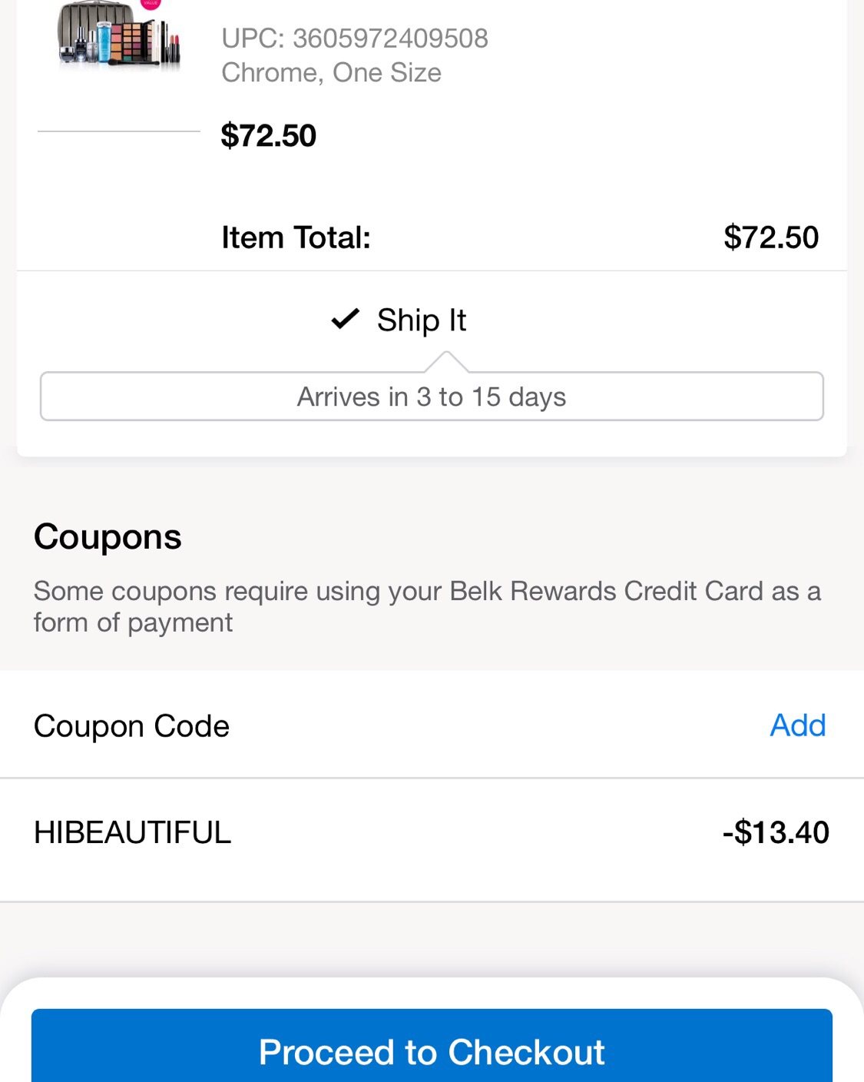This screenshot has height=1082, width=864.
Task: Tap the Arrives in 3 to 15 days box
Action: [x=432, y=397]
